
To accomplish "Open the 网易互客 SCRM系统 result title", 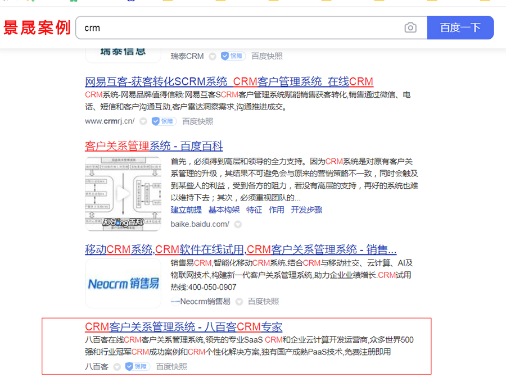I will pyautogui.click(x=229, y=81).
